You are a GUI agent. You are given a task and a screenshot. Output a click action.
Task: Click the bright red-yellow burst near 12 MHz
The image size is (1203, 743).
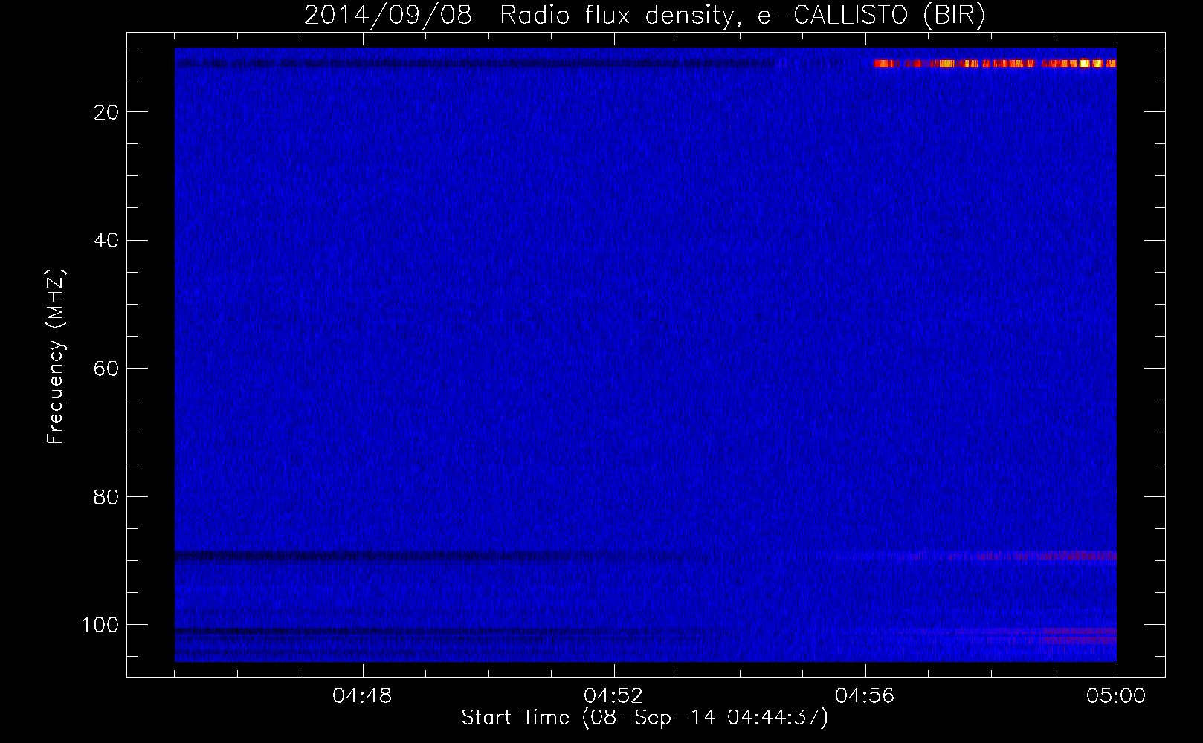click(x=995, y=64)
